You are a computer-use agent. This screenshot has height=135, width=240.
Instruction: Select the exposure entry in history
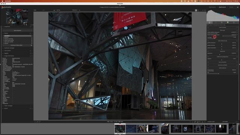coord(17,36)
